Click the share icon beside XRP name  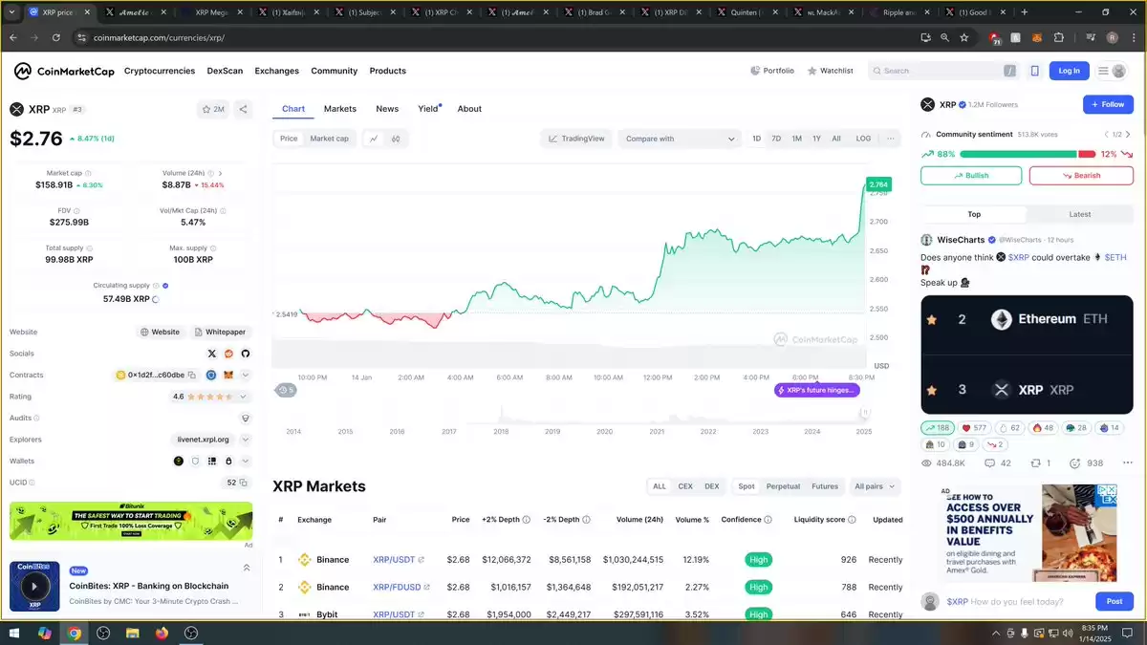[243, 109]
